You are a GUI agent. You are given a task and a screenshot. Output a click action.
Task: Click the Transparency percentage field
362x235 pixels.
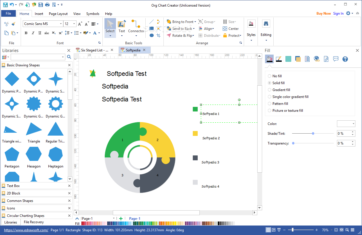344,143
